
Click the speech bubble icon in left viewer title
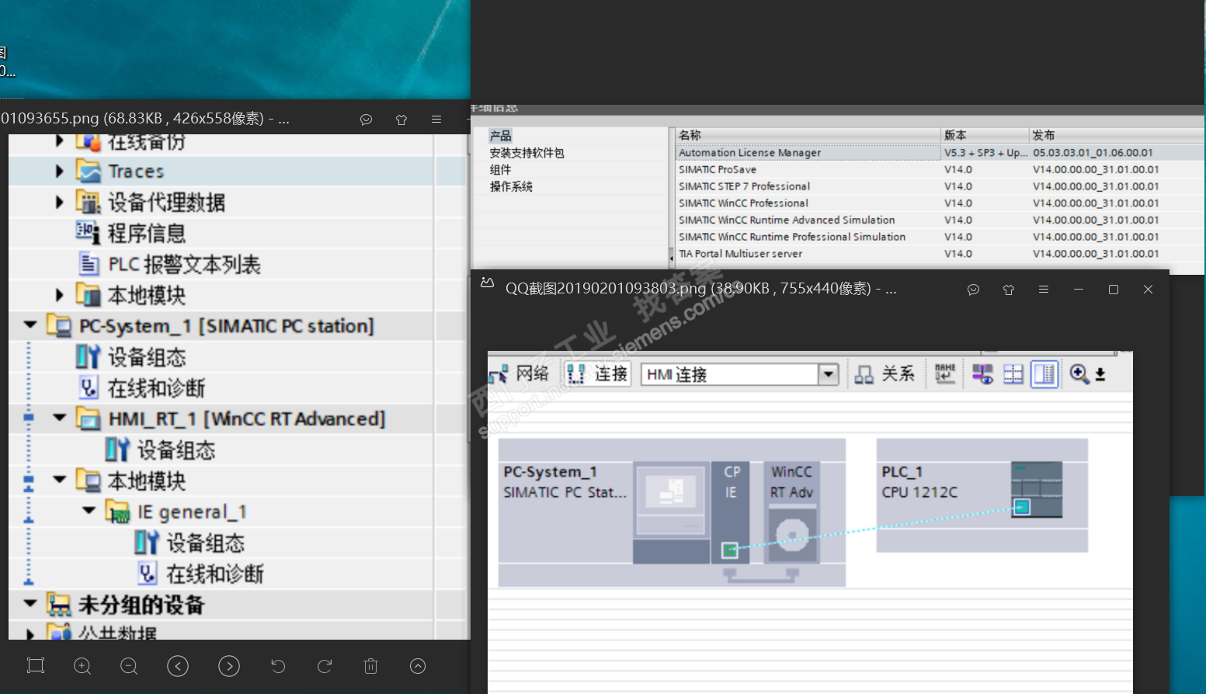(x=367, y=120)
